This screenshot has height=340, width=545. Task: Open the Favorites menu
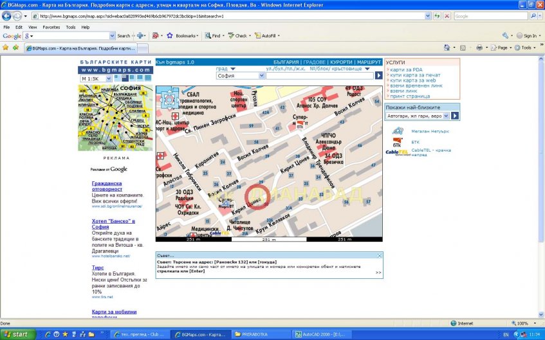[x=51, y=27]
